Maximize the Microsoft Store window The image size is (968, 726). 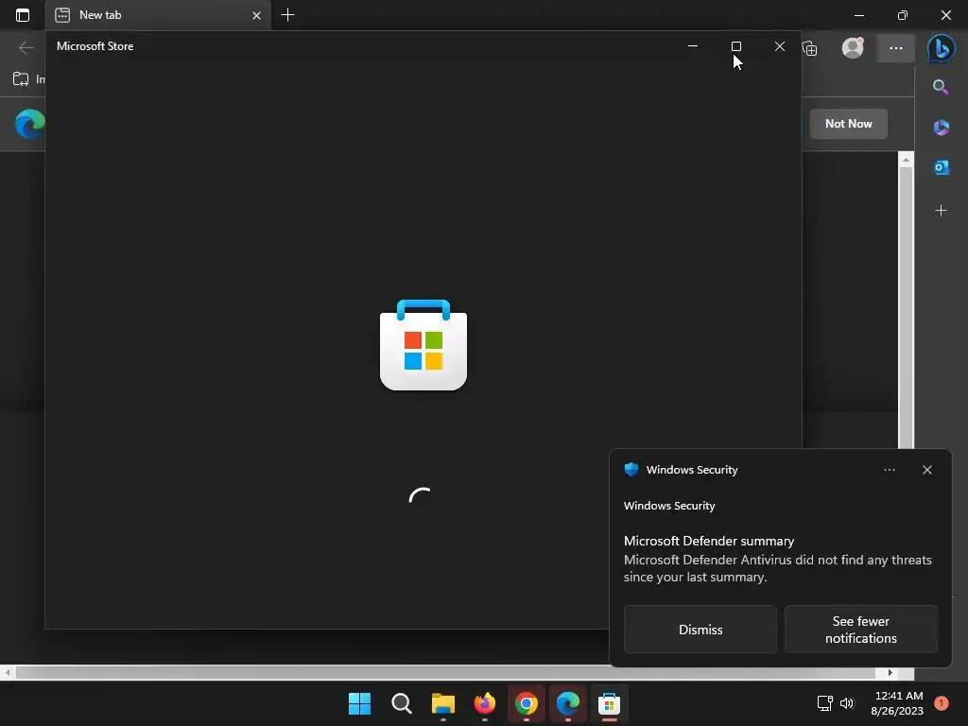(735, 46)
